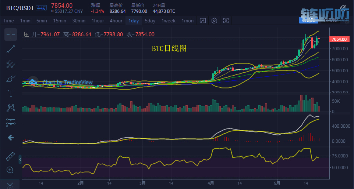Image resolution: width=354 pixels, height=189 pixels.
Task: Click the 3月 date label on time axis
Action: coord(142,183)
